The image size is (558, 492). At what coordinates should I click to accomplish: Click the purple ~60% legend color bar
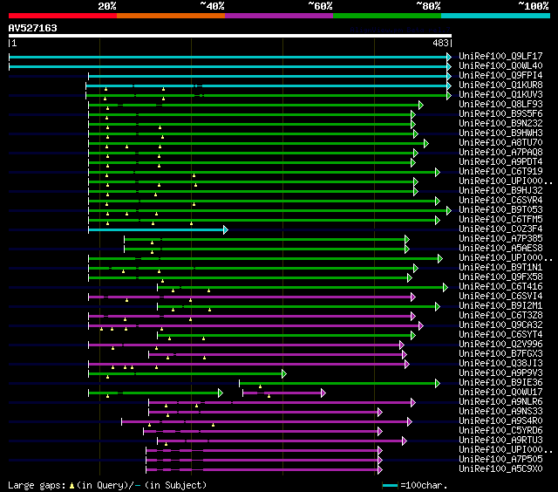pos(279,16)
